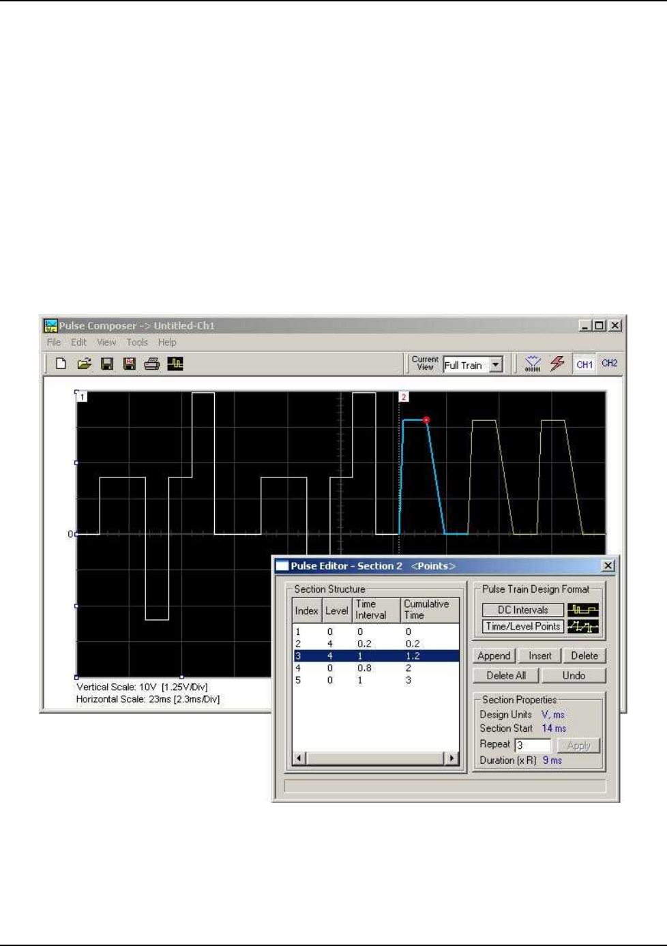This screenshot has width=667, height=946.
Task: Click the Delete All button
Action: pos(506,675)
